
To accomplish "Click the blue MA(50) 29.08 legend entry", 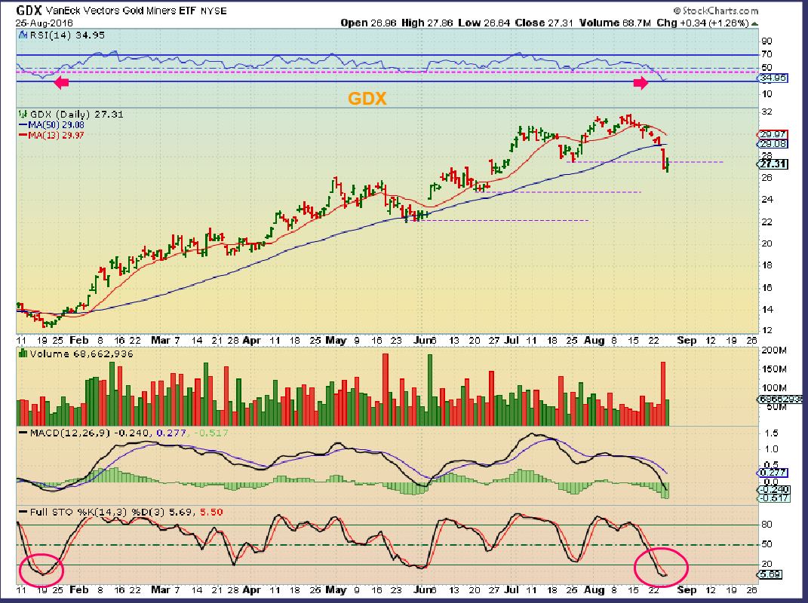I will pyautogui.click(x=51, y=124).
